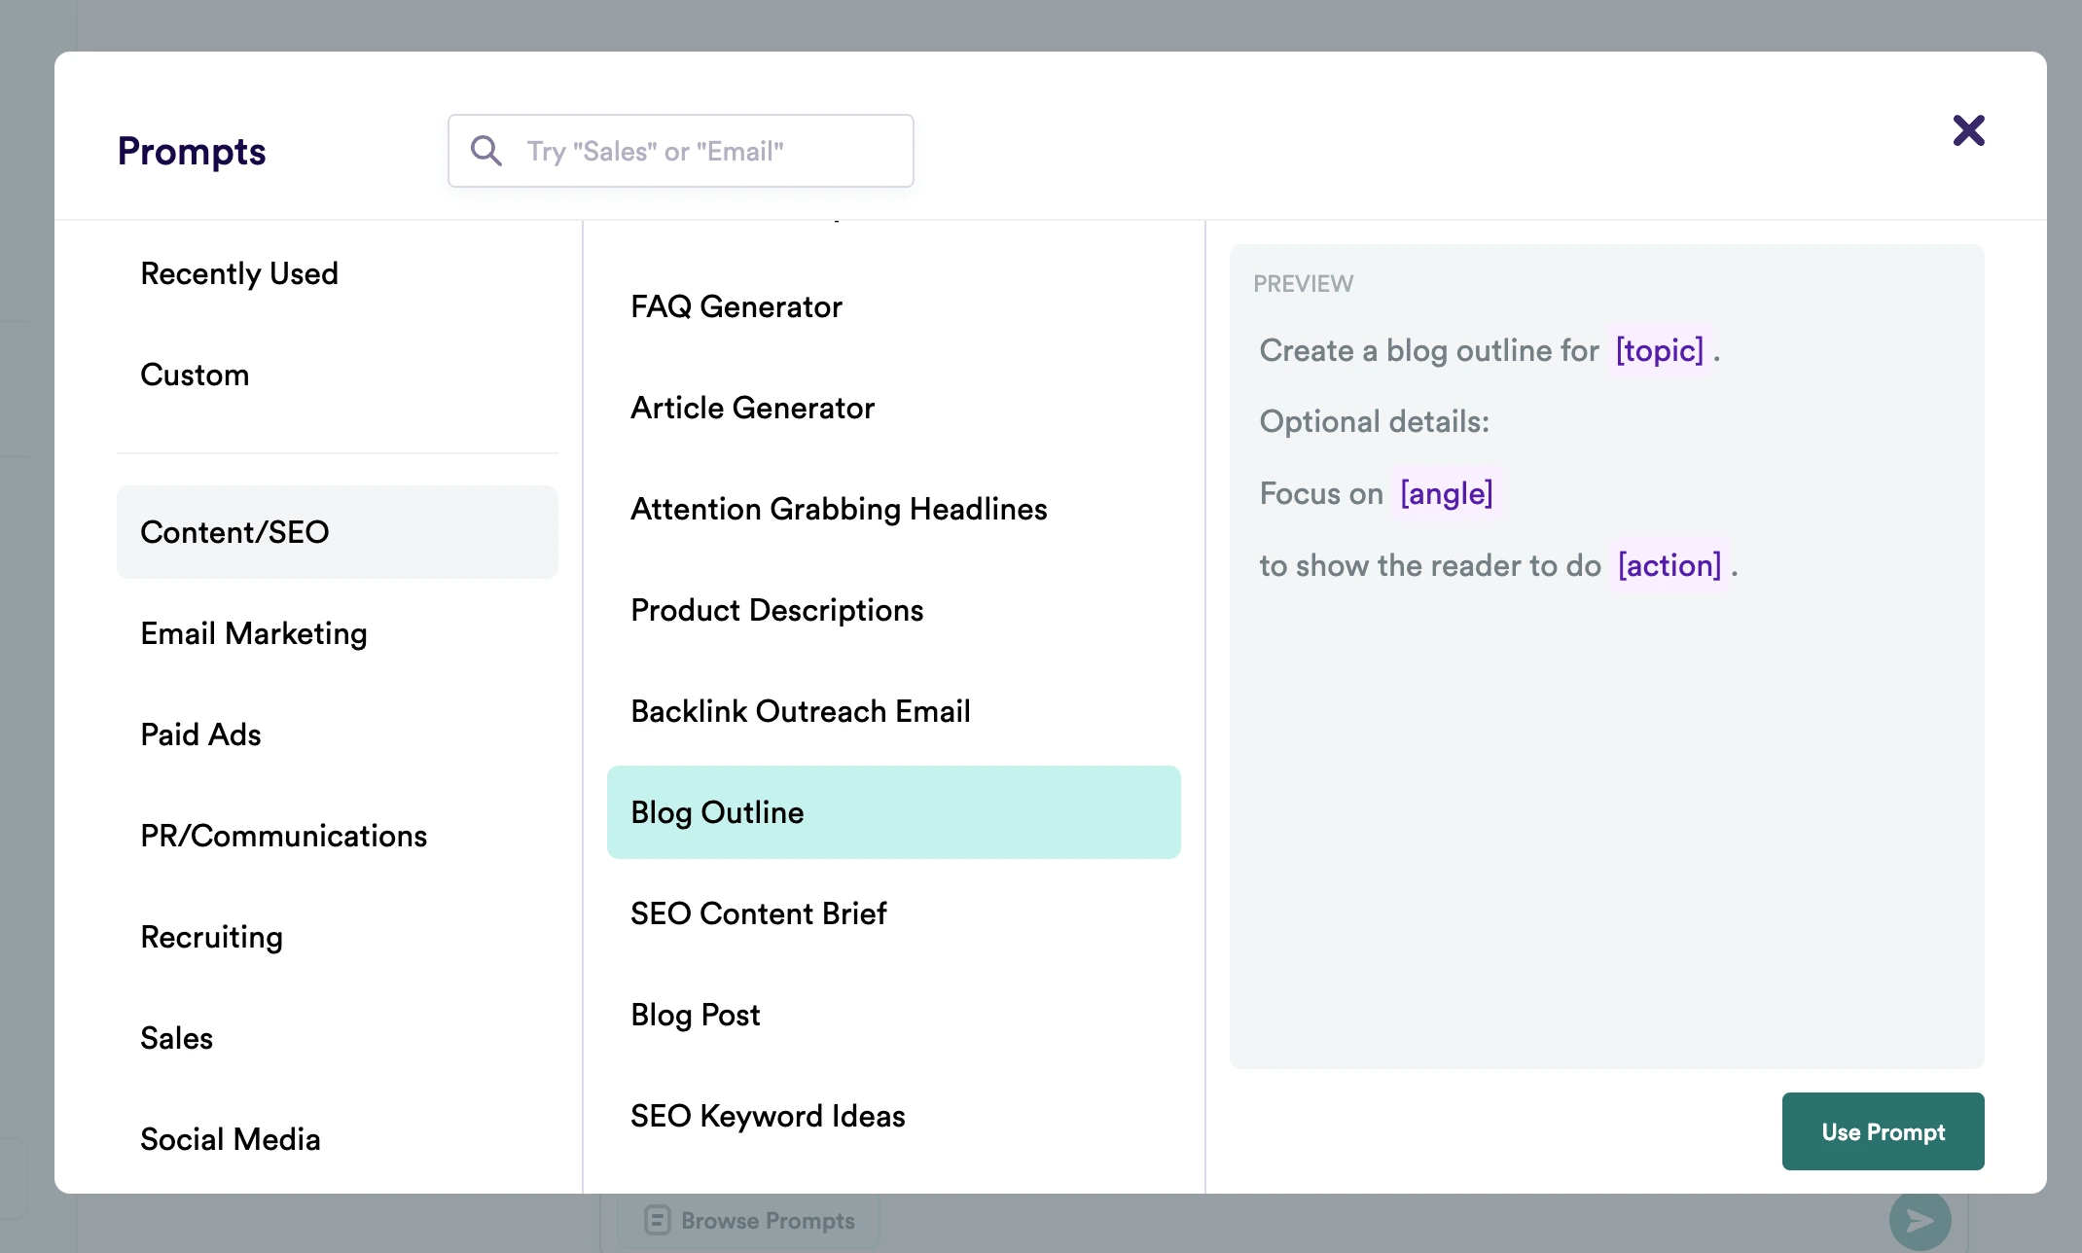Open the FAQ Generator prompt
The height and width of the screenshot is (1253, 2082).
click(x=736, y=306)
